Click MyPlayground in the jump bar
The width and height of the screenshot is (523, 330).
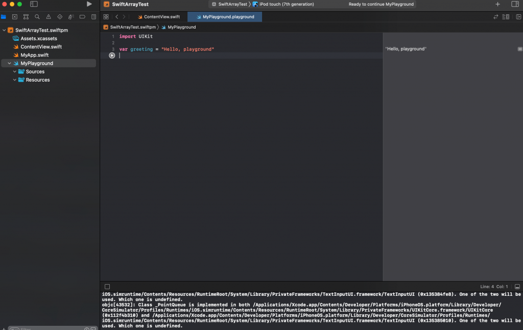click(x=178, y=27)
